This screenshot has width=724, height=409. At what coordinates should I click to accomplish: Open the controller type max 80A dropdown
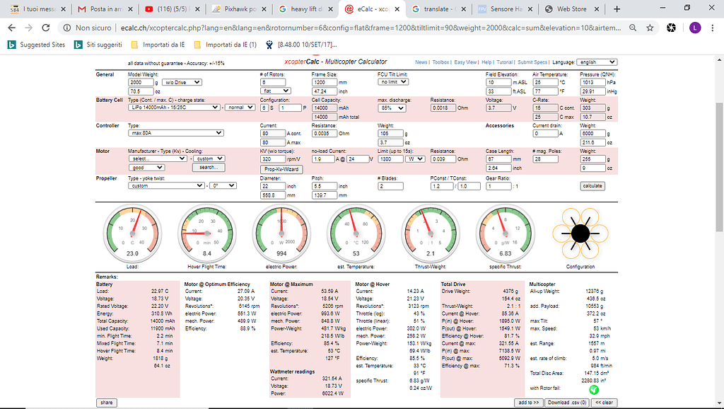(x=175, y=133)
